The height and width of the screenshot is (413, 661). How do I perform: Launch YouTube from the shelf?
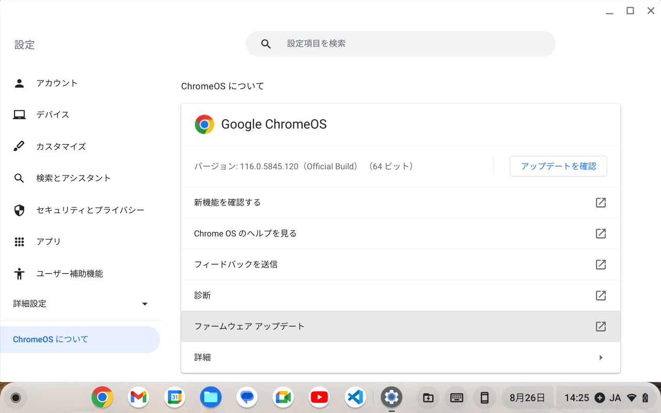pos(319,397)
